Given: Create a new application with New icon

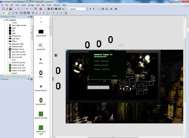Looking at the screenshot, I should tap(3, 9).
